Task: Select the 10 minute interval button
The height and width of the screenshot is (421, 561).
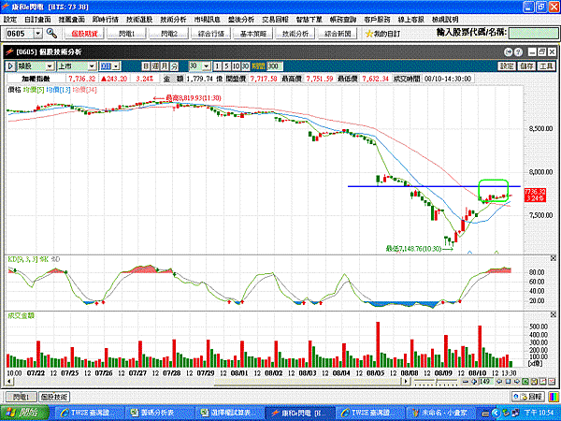Action: (x=236, y=66)
